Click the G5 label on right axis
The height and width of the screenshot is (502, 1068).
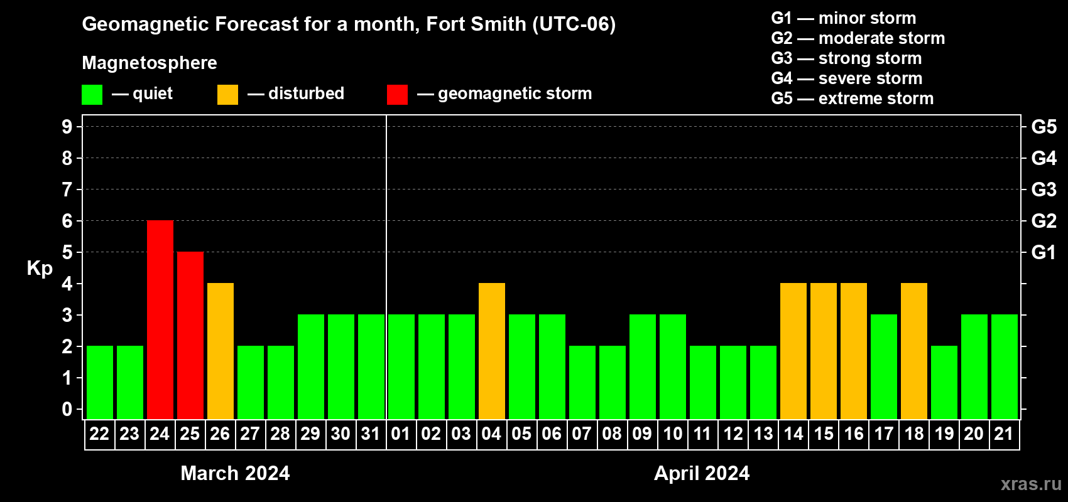point(1043,127)
